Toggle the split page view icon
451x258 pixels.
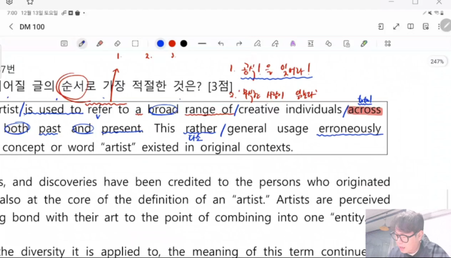(x=411, y=27)
